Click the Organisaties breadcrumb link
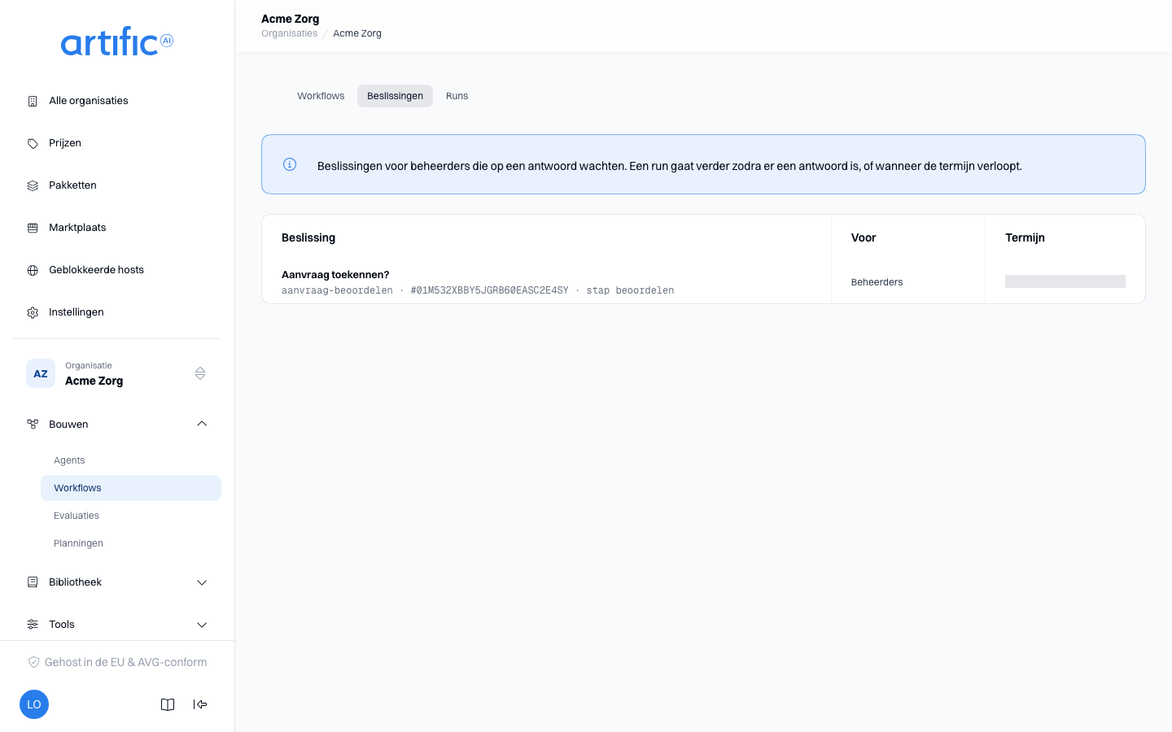The width and height of the screenshot is (1172, 732). [289, 33]
